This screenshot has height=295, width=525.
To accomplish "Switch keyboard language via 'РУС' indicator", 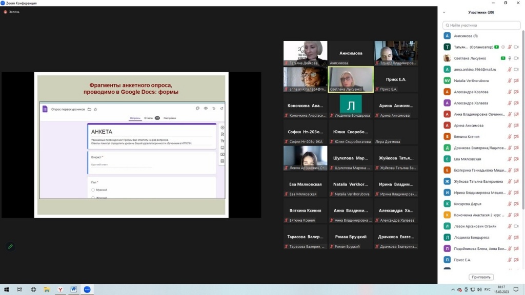I will [x=487, y=289].
